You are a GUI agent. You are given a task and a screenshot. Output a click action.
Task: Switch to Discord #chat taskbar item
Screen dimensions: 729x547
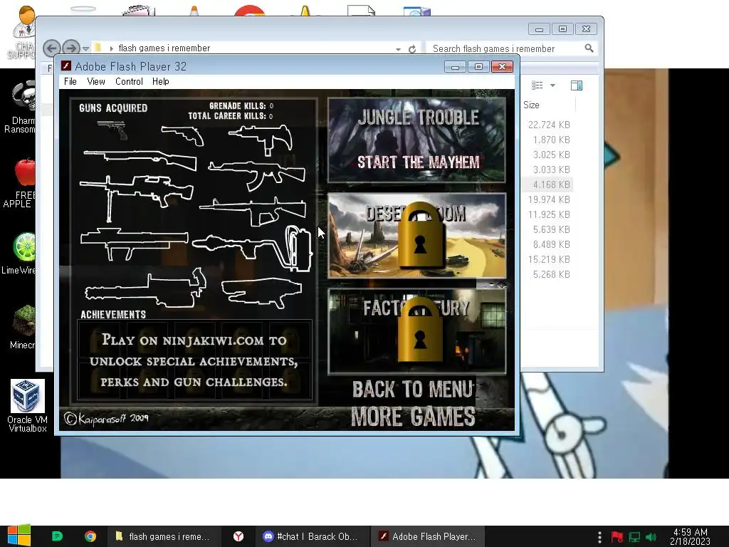pyautogui.click(x=311, y=536)
